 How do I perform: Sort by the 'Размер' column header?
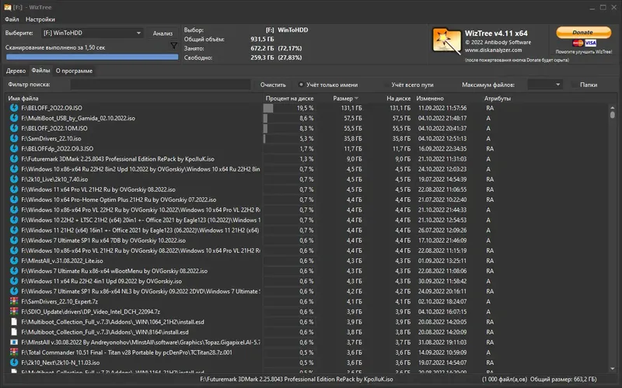(345, 99)
